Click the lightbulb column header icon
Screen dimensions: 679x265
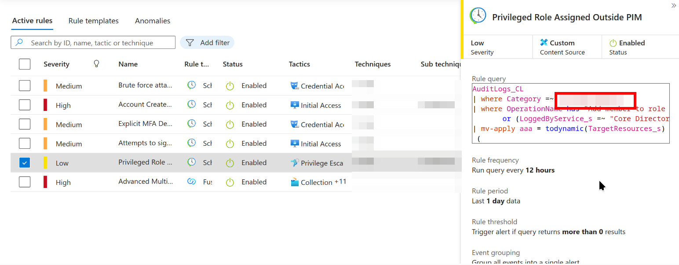97,64
